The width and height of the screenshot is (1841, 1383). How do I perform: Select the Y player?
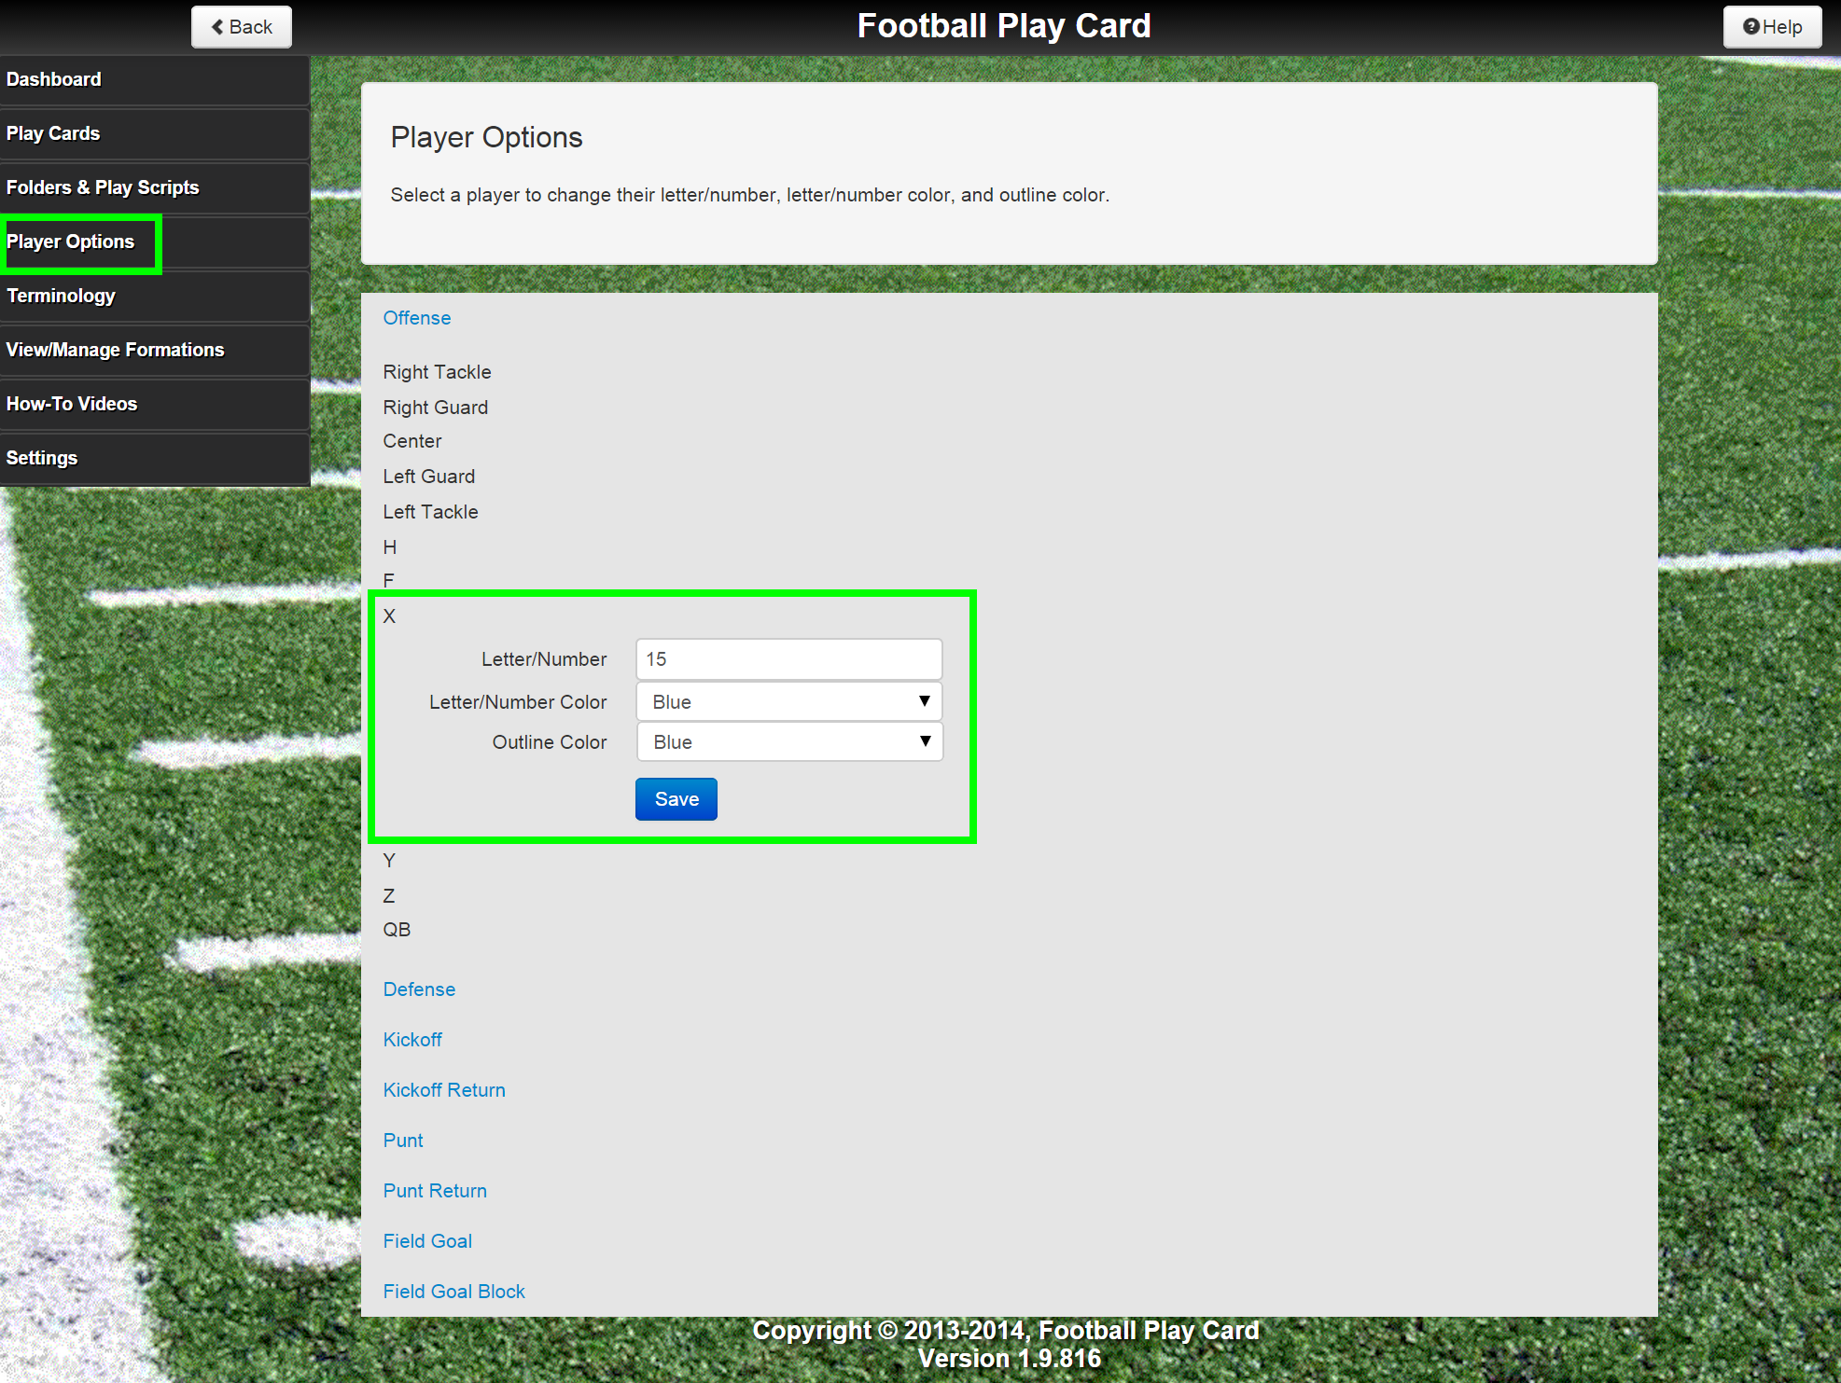click(x=389, y=861)
